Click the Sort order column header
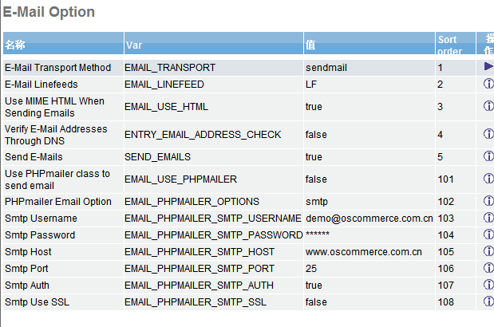 (x=449, y=45)
